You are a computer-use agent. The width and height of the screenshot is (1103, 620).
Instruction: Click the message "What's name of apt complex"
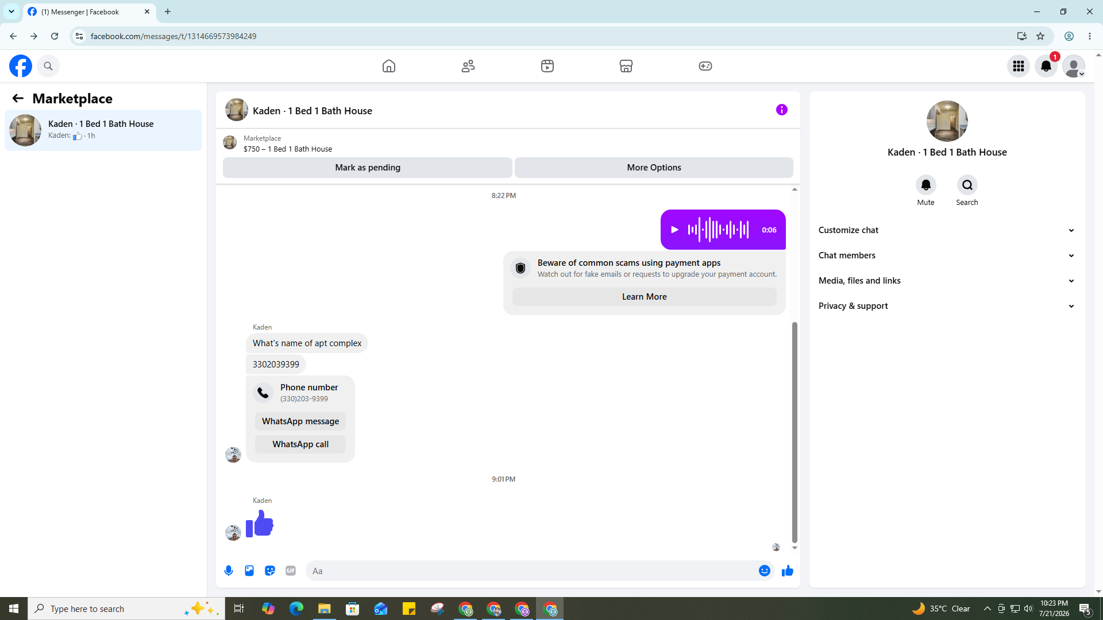[307, 343]
